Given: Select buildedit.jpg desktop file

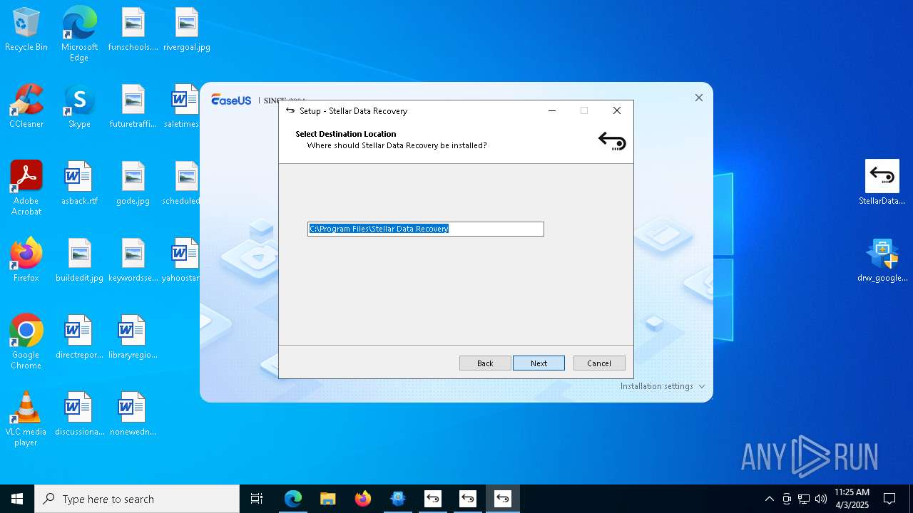Looking at the screenshot, I should 79,261.
